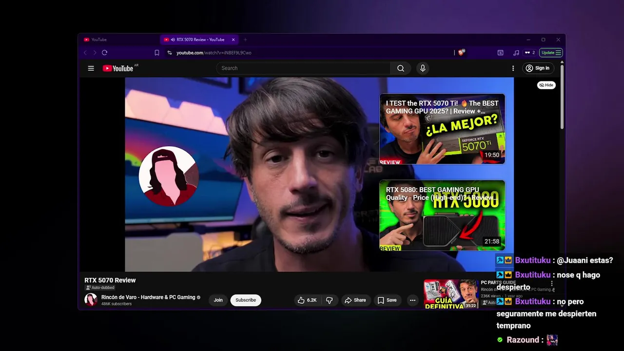Screen dimensions: 624x351
Task: Subscribe to Rincón de Varo channel
Action: (x=246, y=300)
